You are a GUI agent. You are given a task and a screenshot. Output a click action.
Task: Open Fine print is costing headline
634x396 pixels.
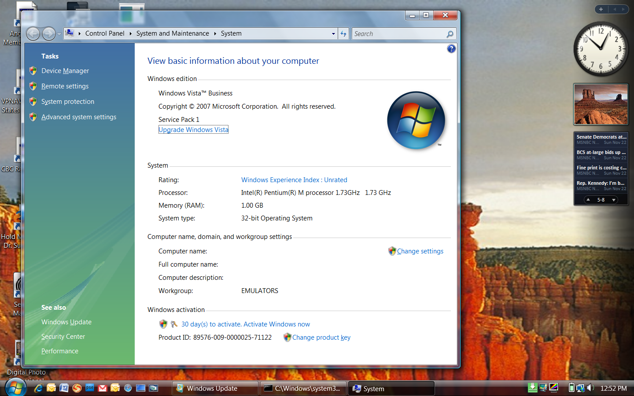(601, 170)
